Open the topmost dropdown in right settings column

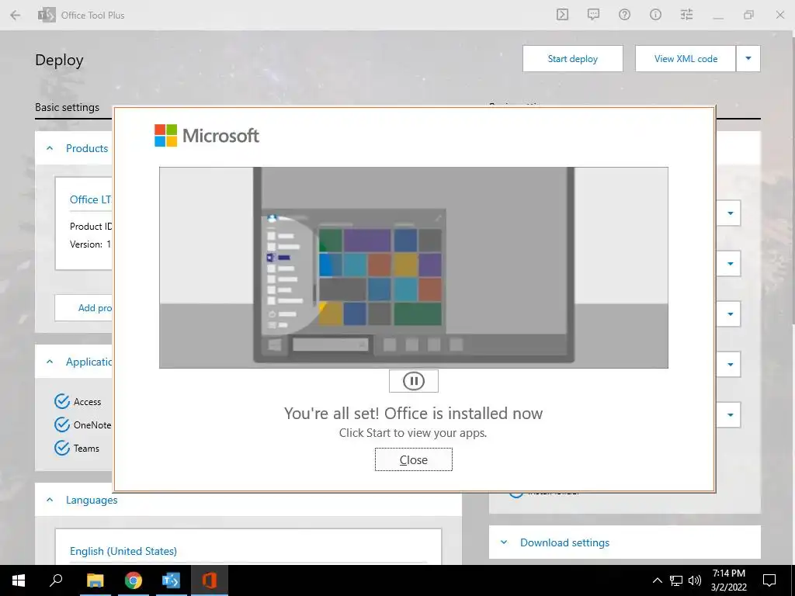point(730,213)
